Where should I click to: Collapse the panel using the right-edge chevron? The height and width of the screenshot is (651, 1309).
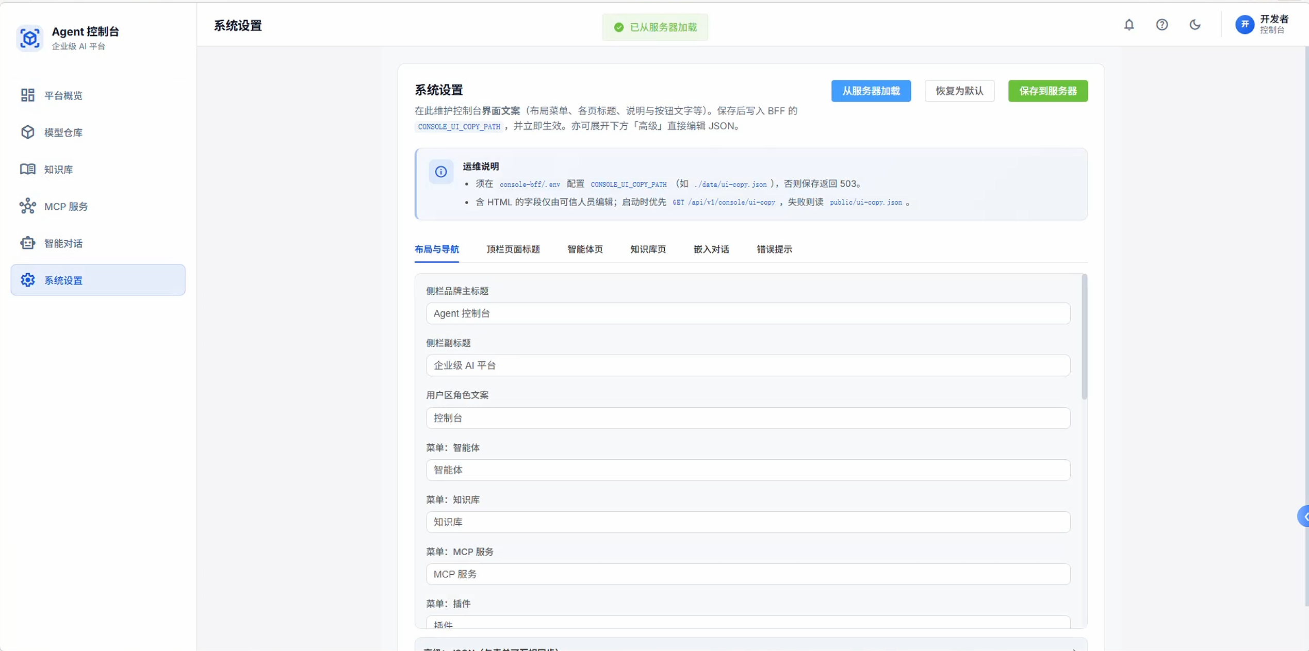coord(1305,516)
